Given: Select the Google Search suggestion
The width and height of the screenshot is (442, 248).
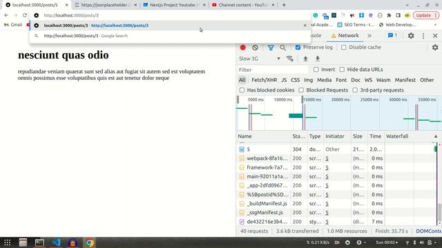Looking at the screenshot, I should [171, 36].
